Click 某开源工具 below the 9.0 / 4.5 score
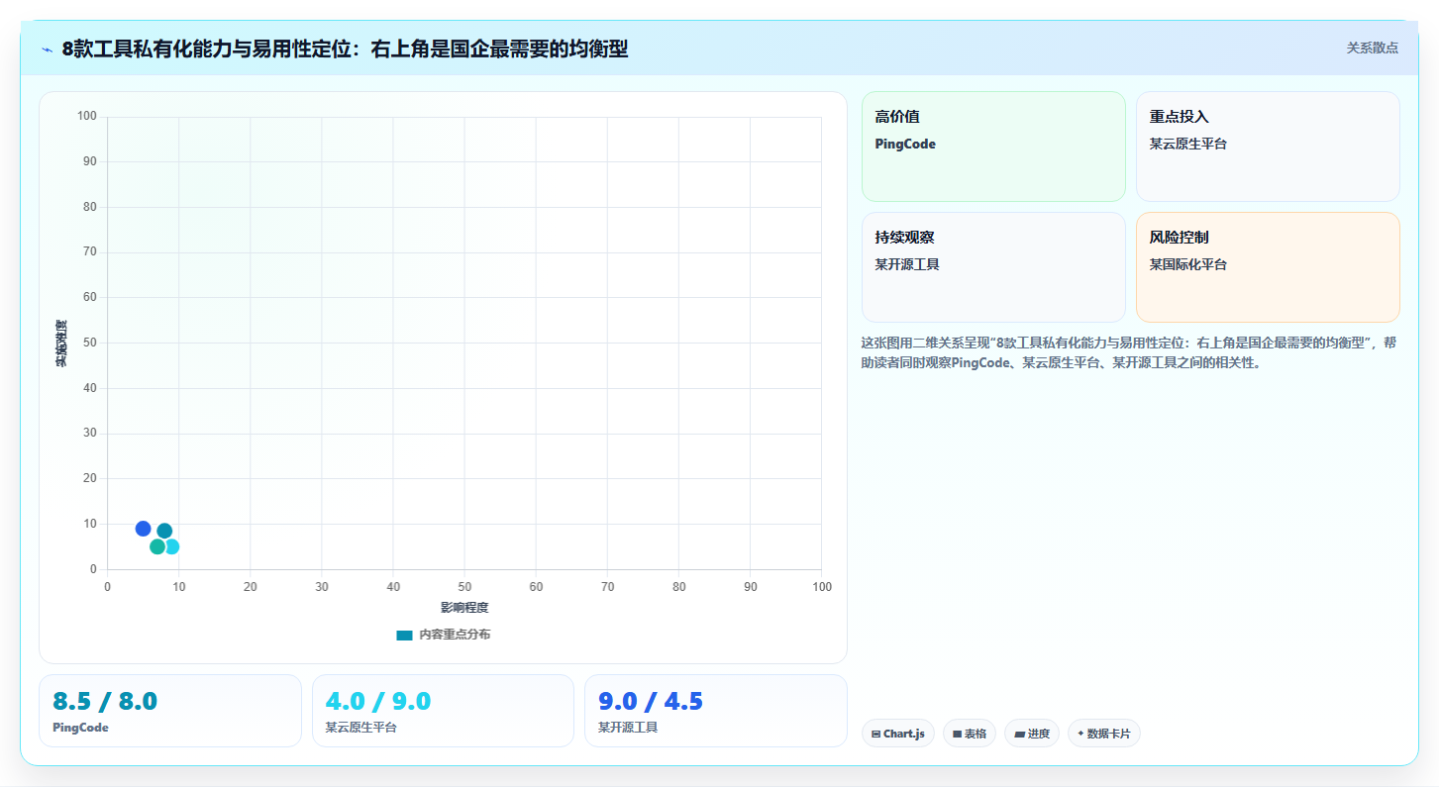 628,727
